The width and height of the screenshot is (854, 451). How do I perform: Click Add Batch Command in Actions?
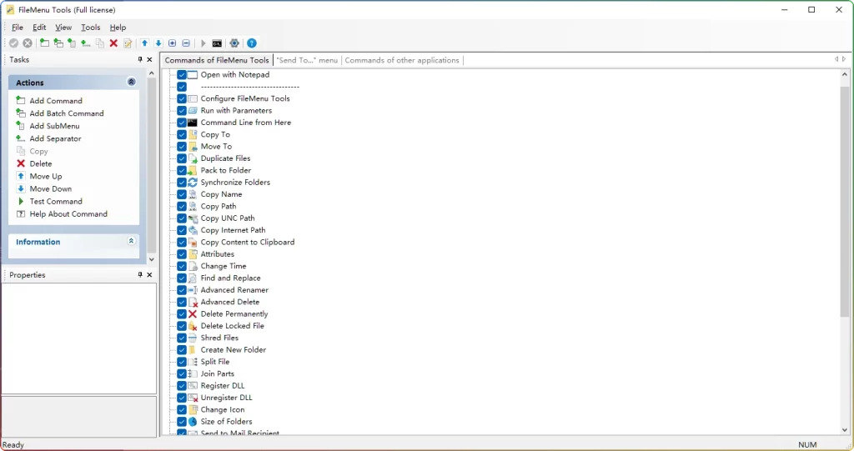coord(67,113)
